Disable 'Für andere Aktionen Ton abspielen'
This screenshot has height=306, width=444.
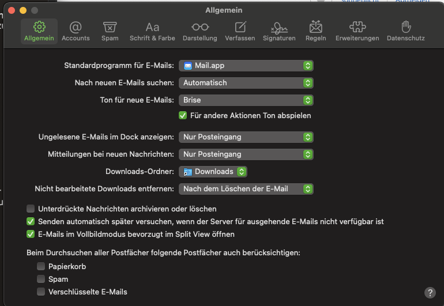click(x=183, y=115)
